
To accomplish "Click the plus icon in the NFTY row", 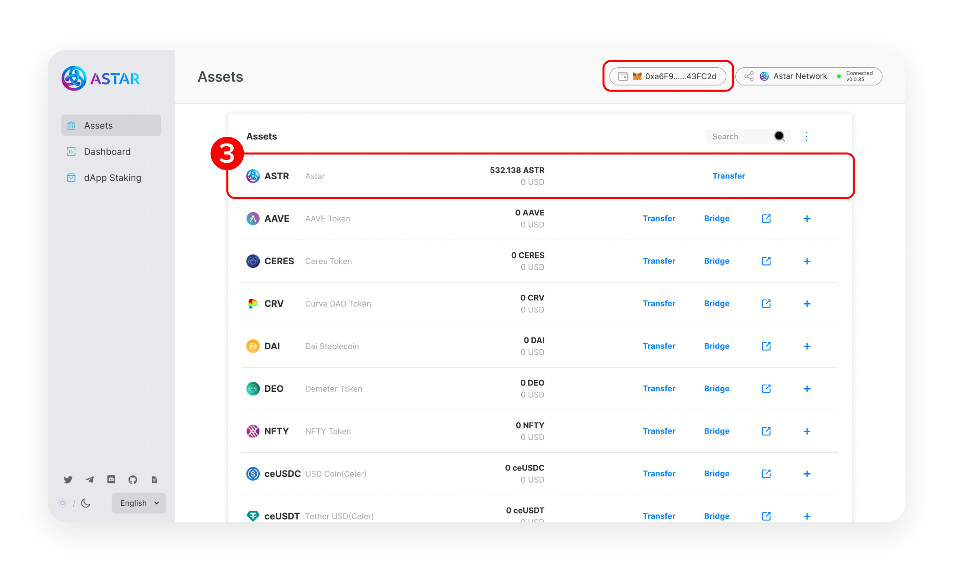I will click(807, 431).
